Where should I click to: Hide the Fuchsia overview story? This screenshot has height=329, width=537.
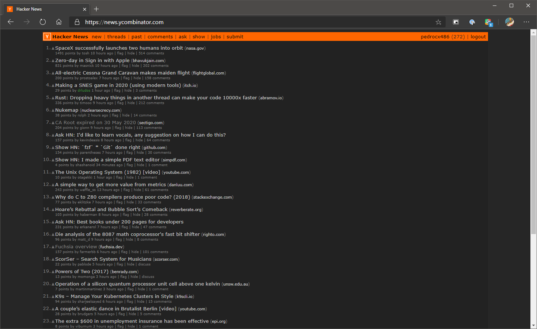pos(135,252)
